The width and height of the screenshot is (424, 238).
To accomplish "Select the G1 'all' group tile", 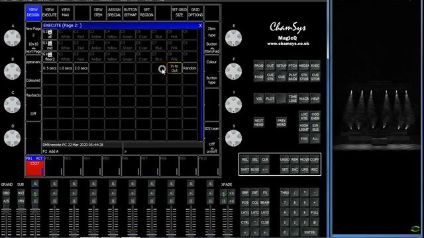I will pos(50,34).
